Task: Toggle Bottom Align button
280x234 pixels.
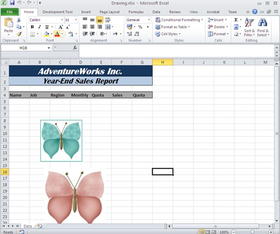Action: click(x=100, y=20)
